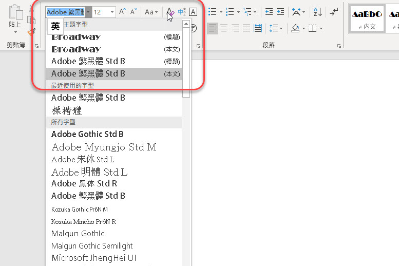399x266 pixels.
Task: Expand the Bullets library arrow
Action: click(221, 12)
